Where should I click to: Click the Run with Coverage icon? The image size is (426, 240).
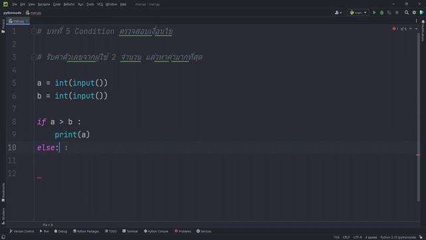pos(389,13)
